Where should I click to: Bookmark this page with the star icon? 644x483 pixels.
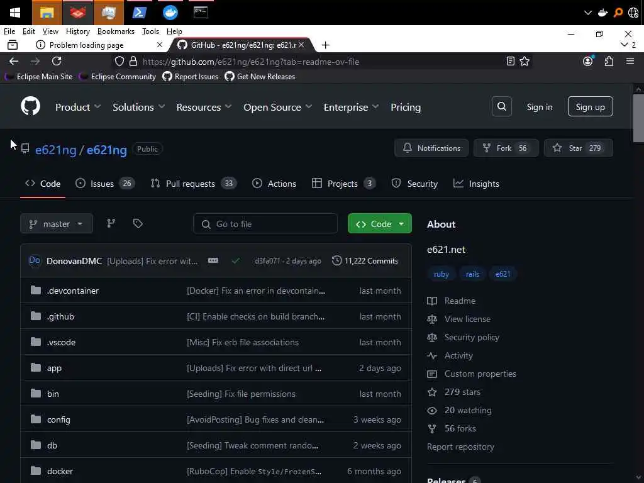pos(525,61)
